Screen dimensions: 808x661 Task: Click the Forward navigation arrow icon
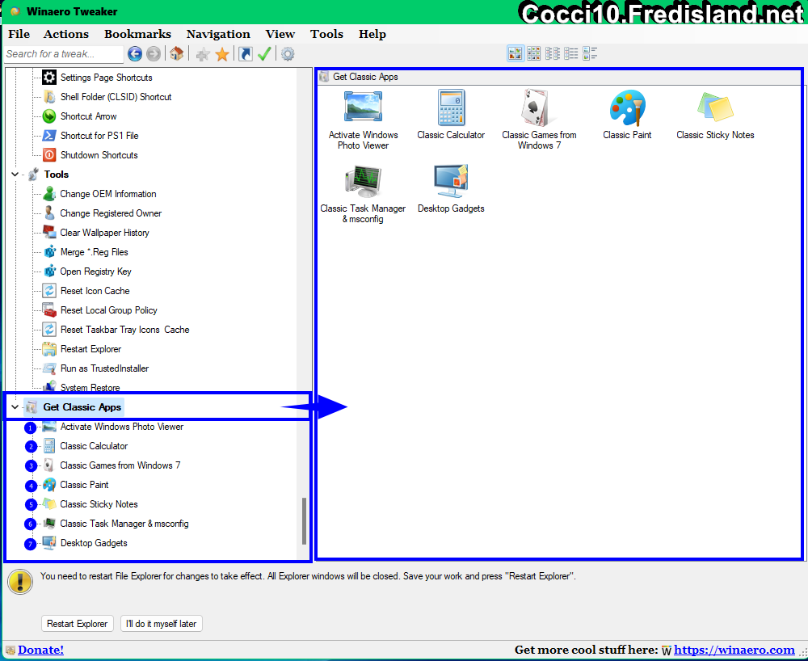click(153, 53)
